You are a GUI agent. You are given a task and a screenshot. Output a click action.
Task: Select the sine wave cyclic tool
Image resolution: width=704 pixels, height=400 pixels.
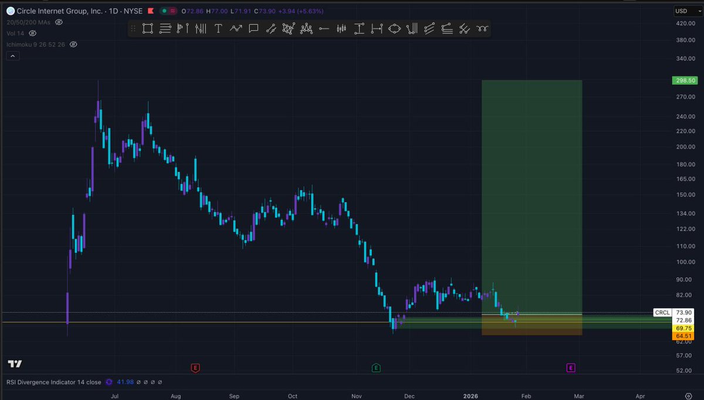tap(482, 28)
